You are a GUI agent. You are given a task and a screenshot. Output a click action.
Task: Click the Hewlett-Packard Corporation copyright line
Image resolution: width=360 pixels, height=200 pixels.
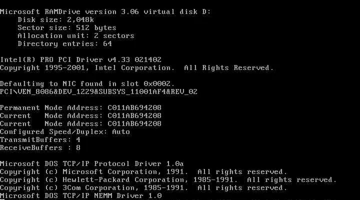point(168,179)
